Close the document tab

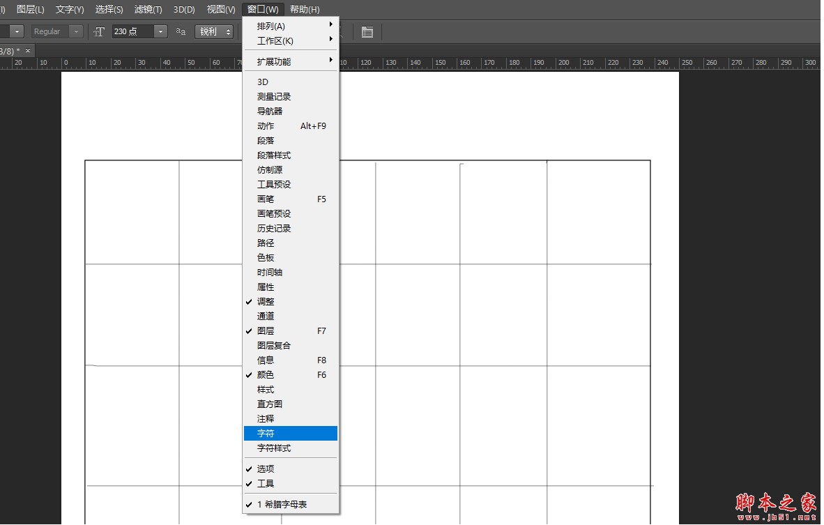pos(28,50)
